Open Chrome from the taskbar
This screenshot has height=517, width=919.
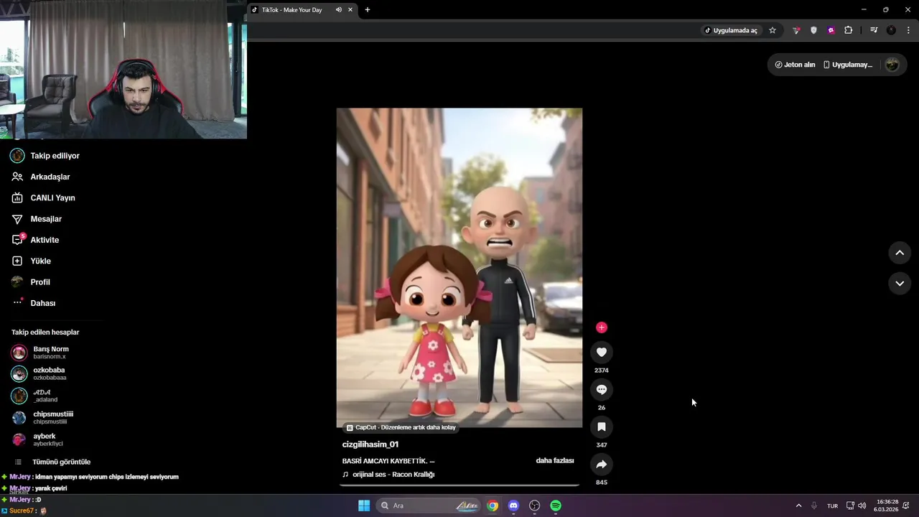click(493, 506)
